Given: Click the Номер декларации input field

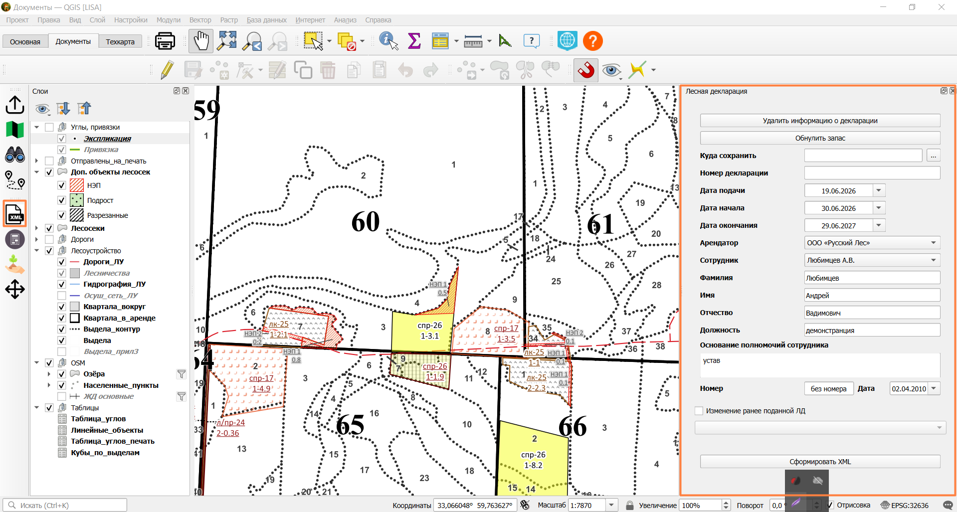Looking at the screenshot, I should (x=872, y=173).
